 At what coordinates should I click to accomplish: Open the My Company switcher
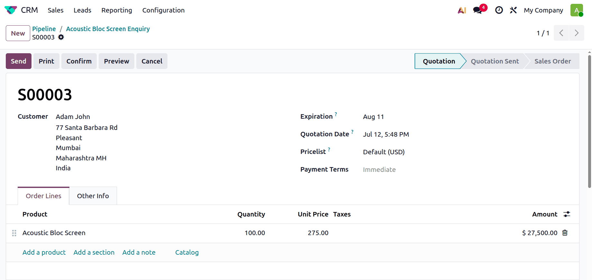pyautogui.click(x=543, y=10)
